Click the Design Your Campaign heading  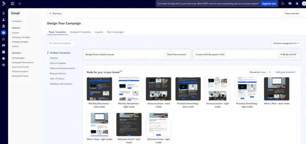coord(64,23)
